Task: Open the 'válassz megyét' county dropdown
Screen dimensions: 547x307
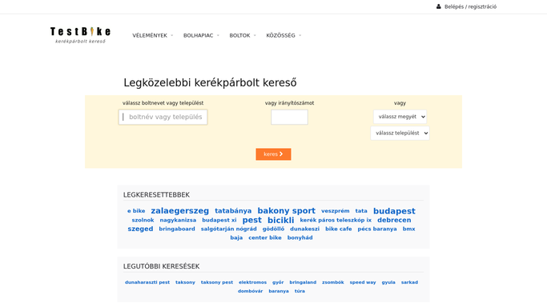Action: click(x=400, y=117)
